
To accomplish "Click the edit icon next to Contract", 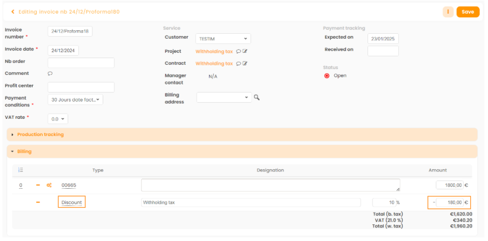I will 245,64.
